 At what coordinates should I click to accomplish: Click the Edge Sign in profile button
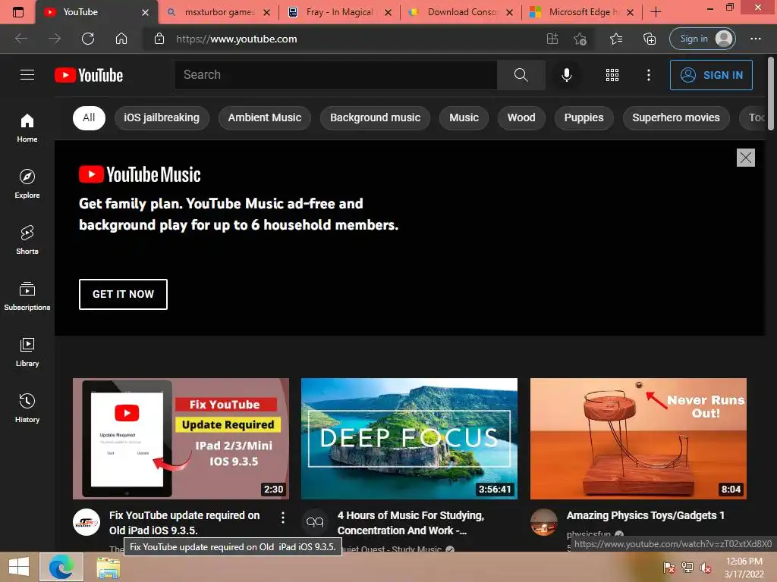coord(702,39)
